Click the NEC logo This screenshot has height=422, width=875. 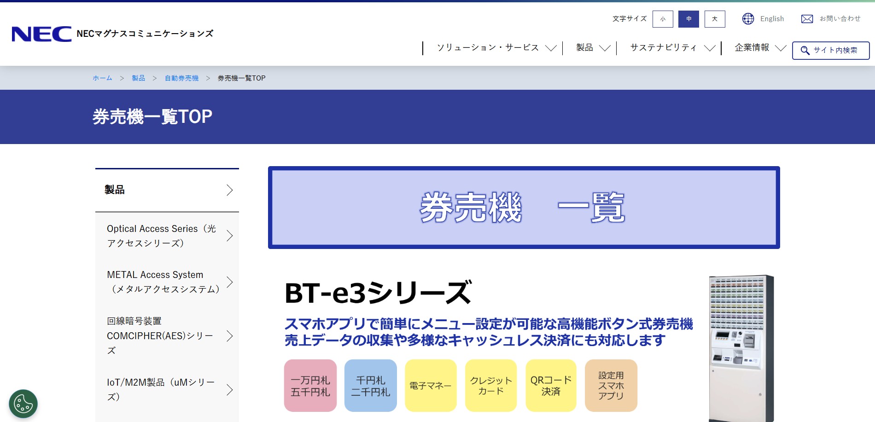click(41, 34)
